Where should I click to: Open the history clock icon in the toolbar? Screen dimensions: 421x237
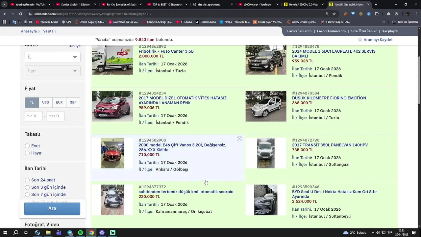point(396,14)
